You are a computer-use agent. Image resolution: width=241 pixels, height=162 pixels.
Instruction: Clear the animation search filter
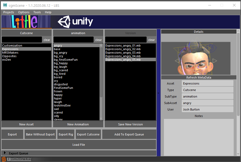click(x=98, y=40)
